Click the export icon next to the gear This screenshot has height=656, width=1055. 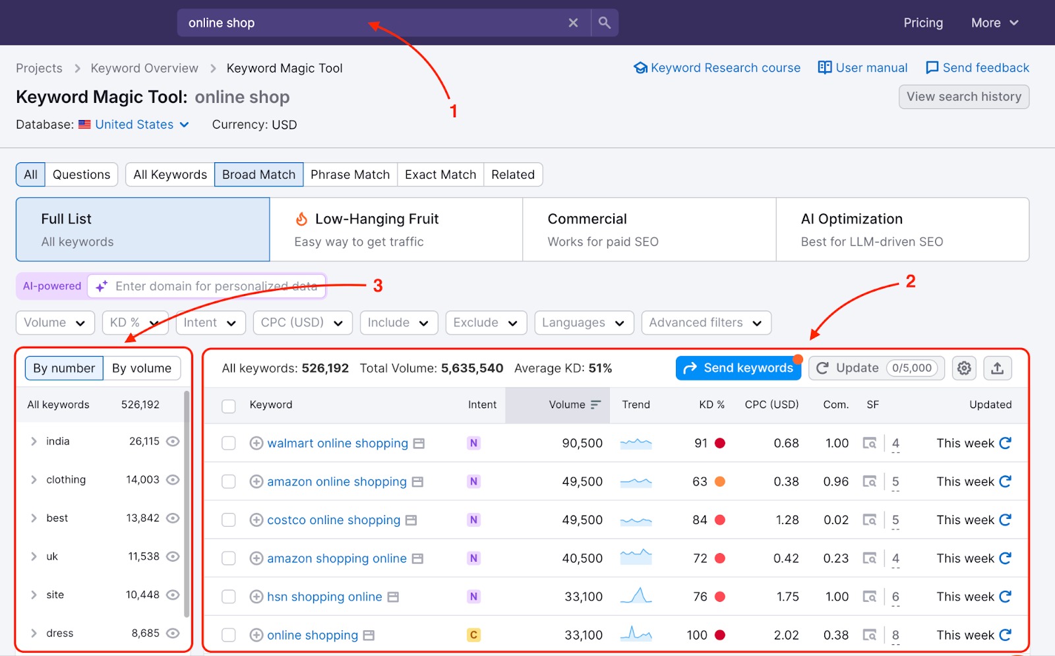(997, 368)
